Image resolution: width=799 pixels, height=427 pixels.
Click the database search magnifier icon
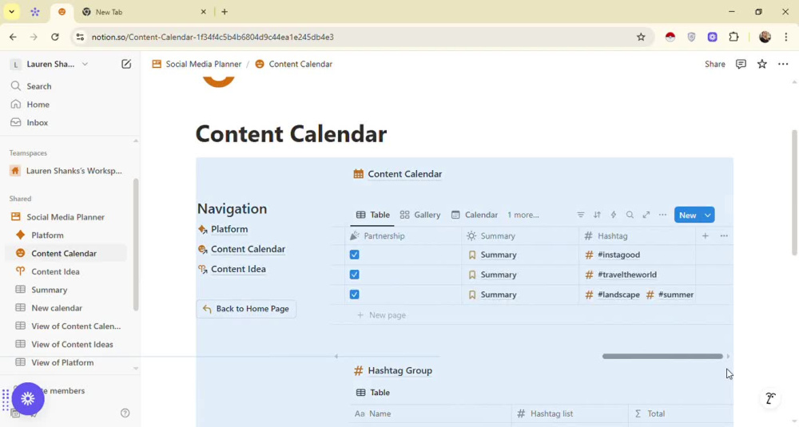click(630, 215)
